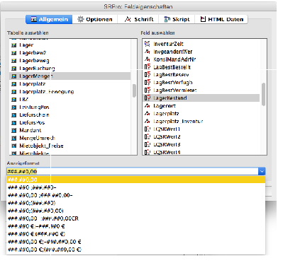Choose format ###.##0 €;-###.##0 €
This screenshot has width=283, height=263.
pos(136,226)
